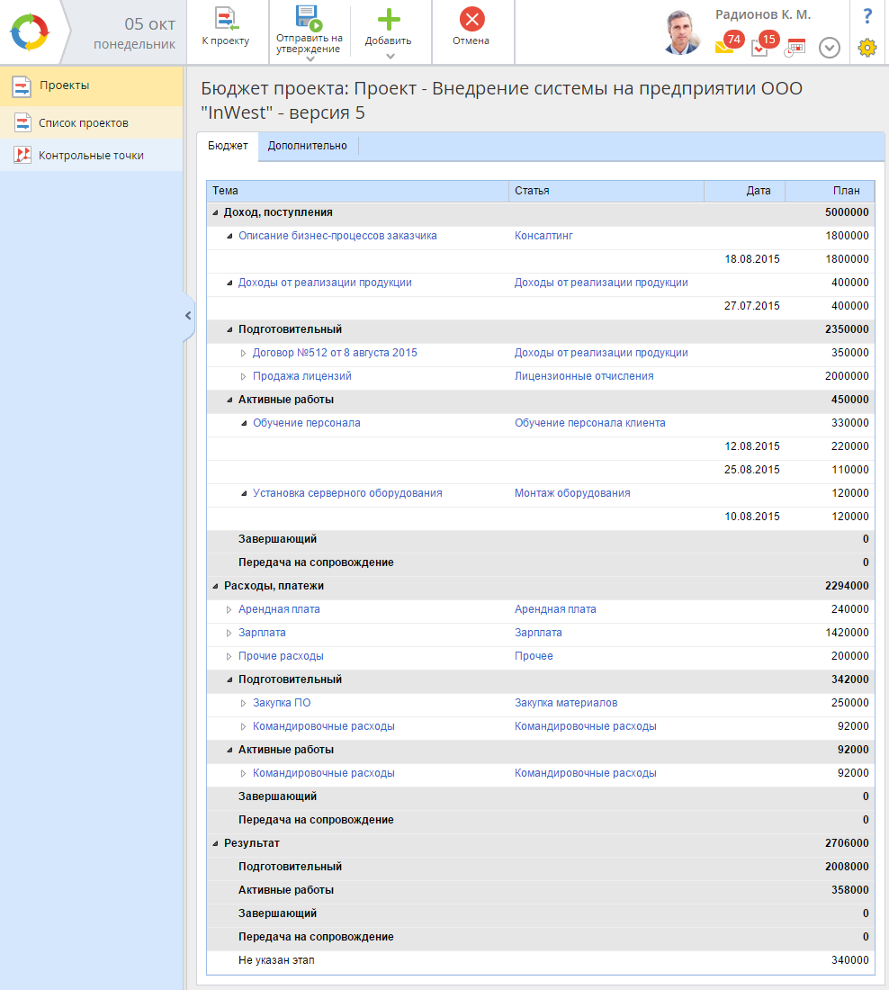Click the ELMA logo icon
Image resolution: width=889 pixels, height=990 pixels.
click(29, 32)
